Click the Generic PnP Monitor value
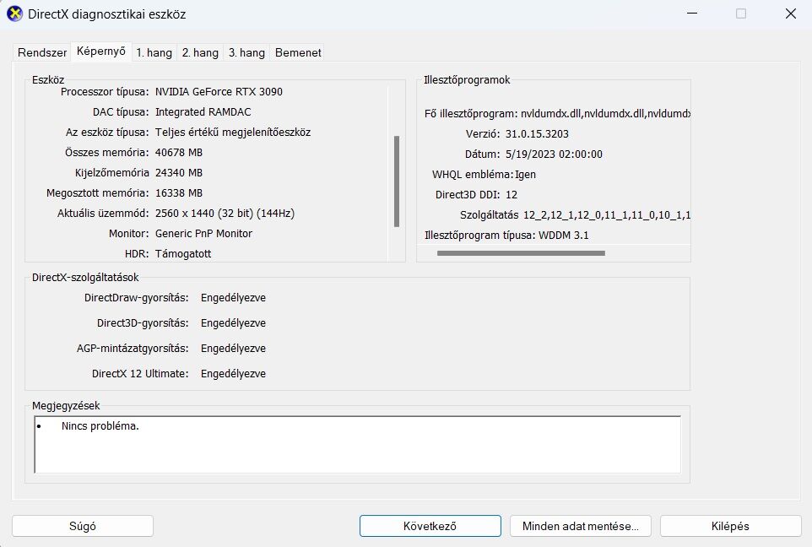Viewport: 812px width, 547px height. (x=203, y=233)
